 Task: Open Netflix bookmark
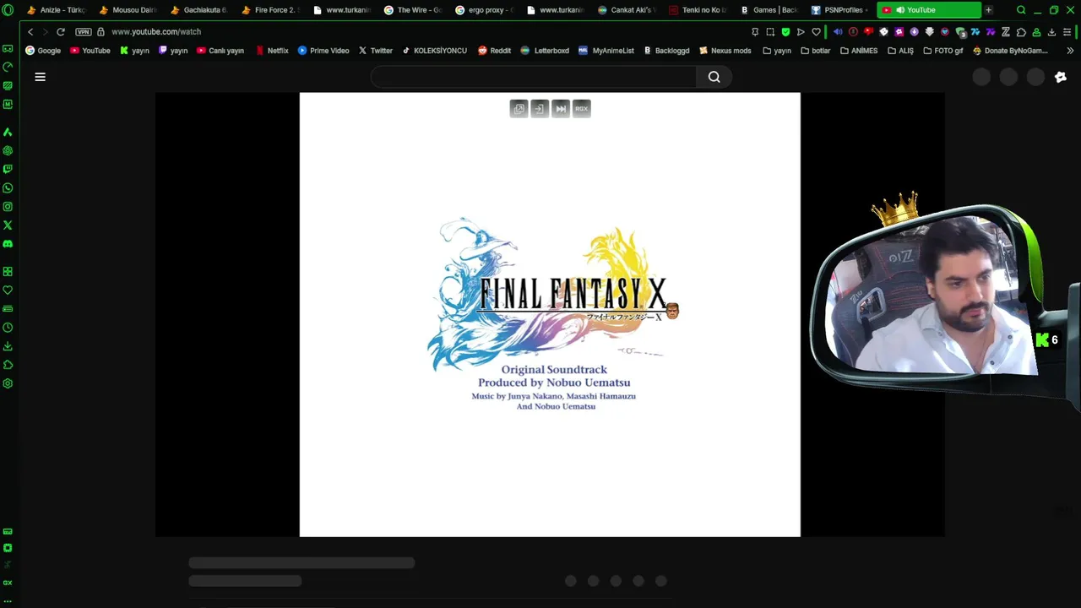click(273, 51)
